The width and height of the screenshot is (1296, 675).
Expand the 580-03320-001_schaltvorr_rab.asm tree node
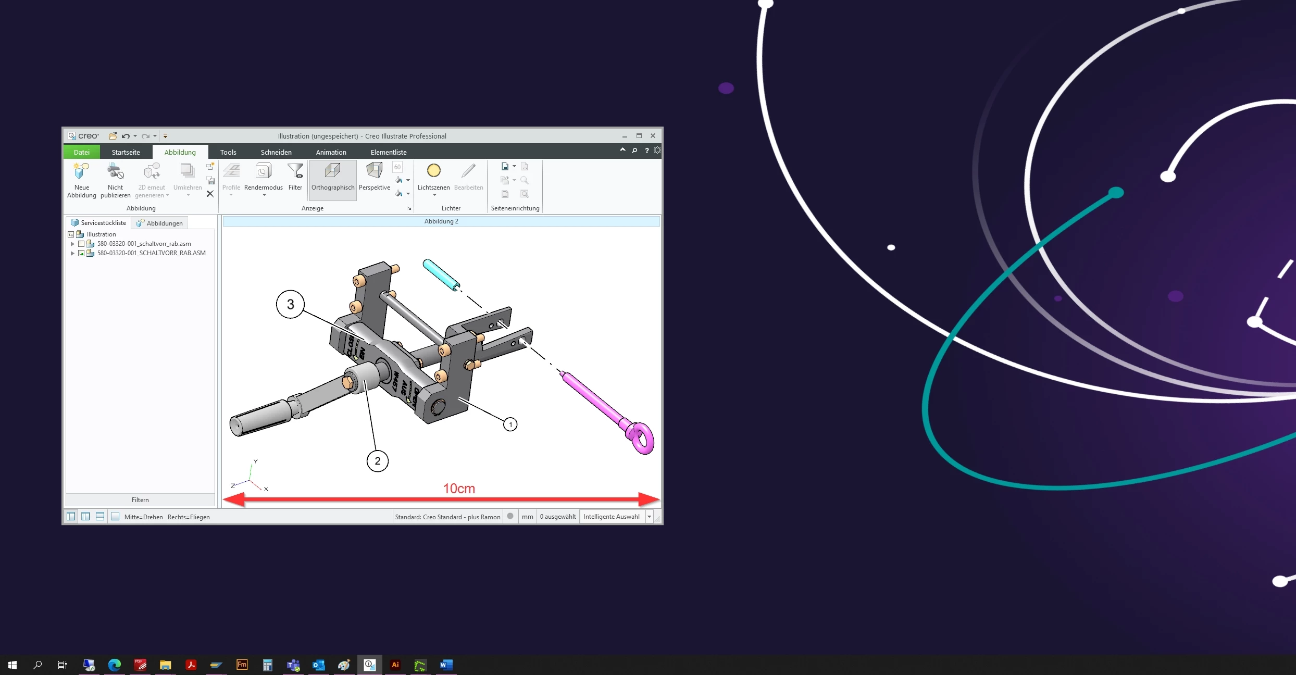72,244
